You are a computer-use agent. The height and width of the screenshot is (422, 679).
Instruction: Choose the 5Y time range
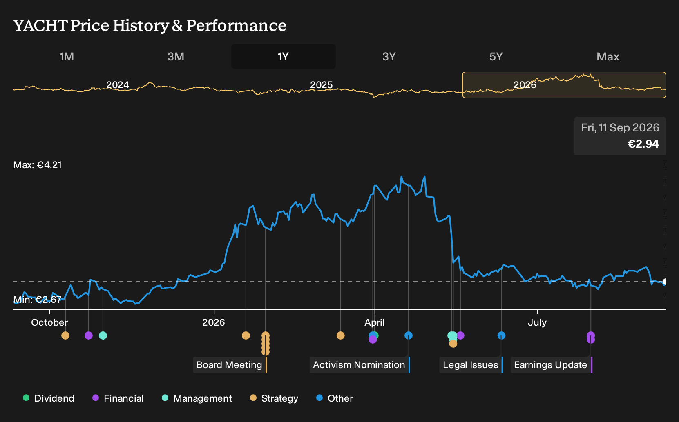(496, 56)
